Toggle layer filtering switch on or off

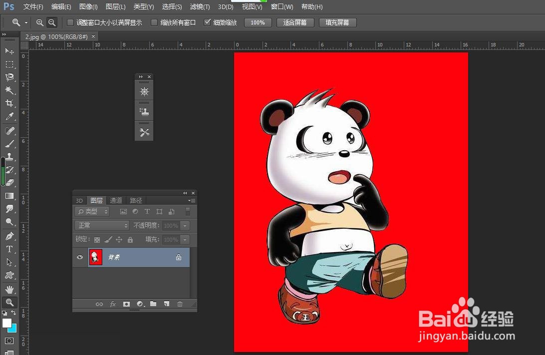(x=188, y=211)
